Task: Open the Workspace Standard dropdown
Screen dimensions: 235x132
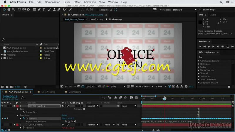Action: pos(184,10)
